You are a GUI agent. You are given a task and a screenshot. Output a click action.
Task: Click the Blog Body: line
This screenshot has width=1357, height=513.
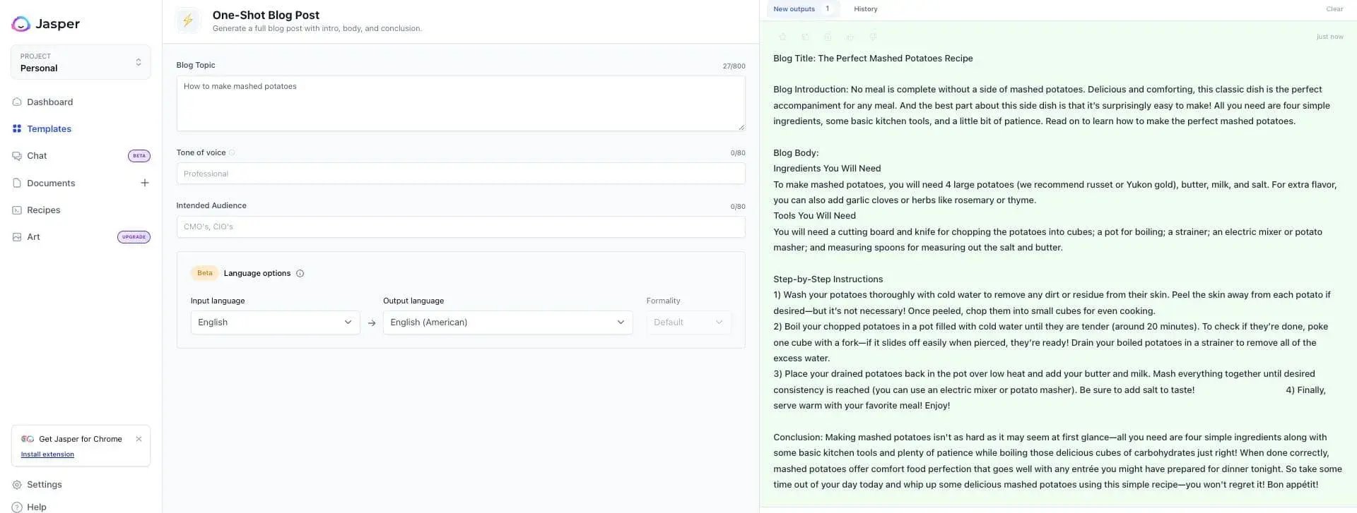tap(796, 153)
